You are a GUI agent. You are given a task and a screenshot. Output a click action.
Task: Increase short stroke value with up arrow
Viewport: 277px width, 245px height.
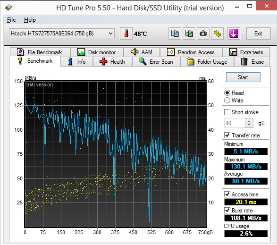click(x=249, y=121)
